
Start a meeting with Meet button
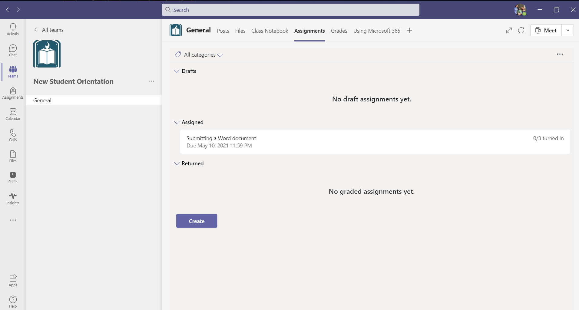point(546,30)
